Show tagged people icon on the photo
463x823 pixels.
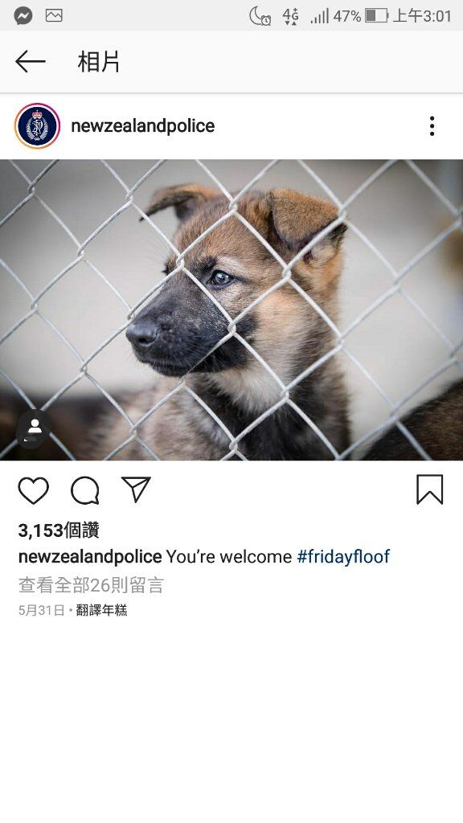(x=34, y=428)
